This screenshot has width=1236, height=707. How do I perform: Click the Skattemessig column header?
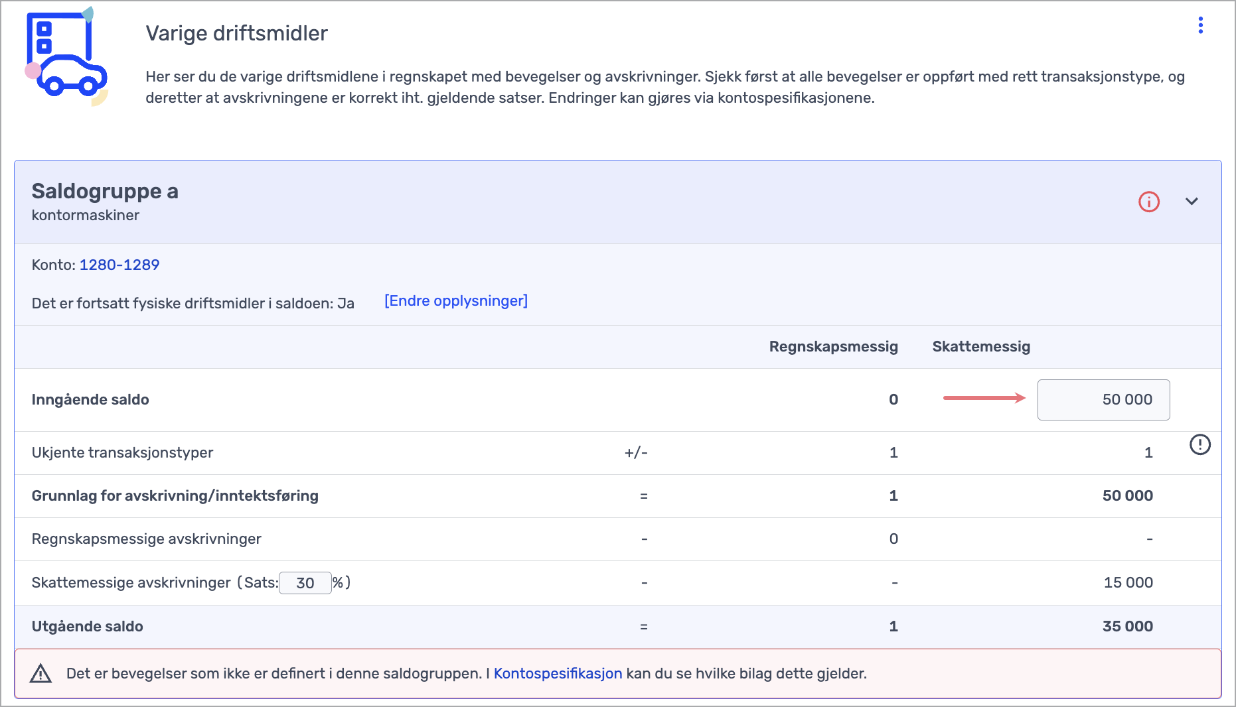pyautogui.click(x=981, y=347)
